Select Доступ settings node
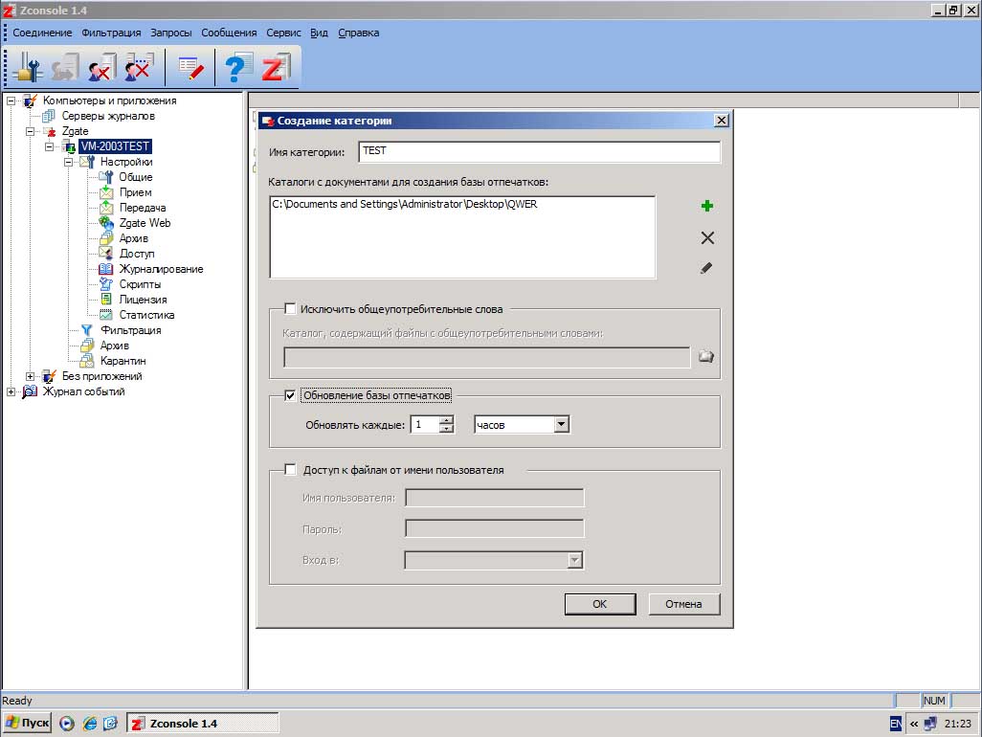The image size is (982, 737). [x=137, y=254]
